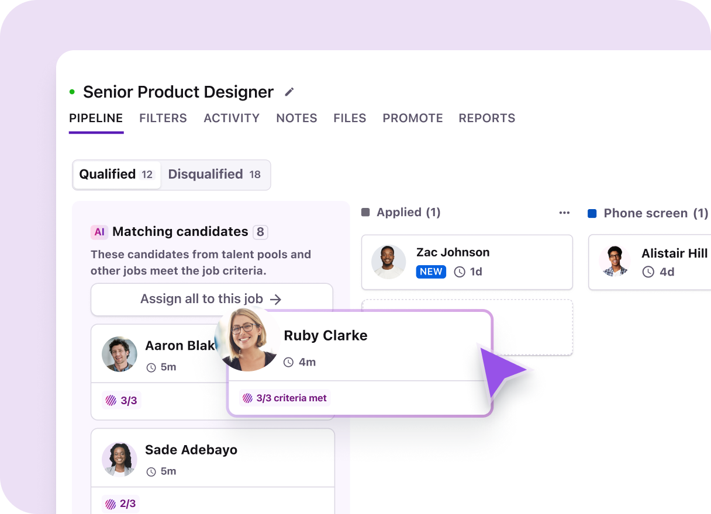The width and height of the screenshot is (711, 514).
Task: Click the talent pools description text
Action: 201,263
